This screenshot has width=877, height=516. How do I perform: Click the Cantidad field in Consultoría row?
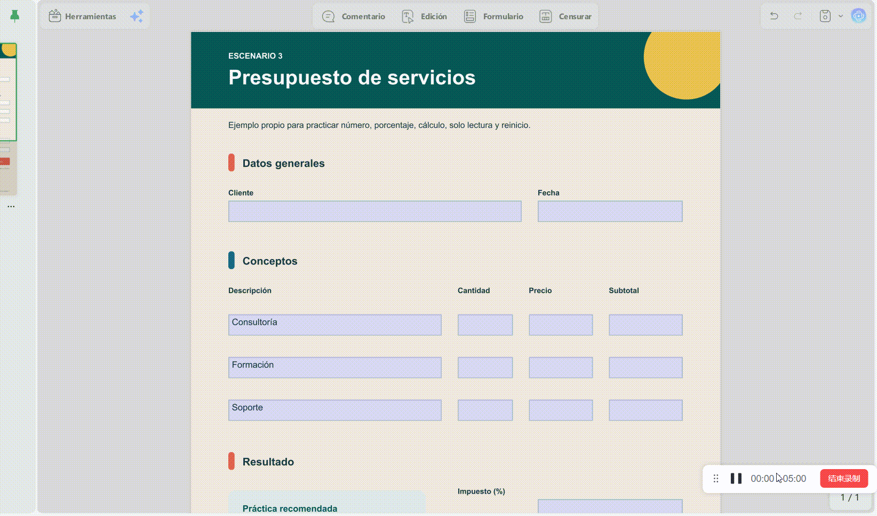[485, 325]
